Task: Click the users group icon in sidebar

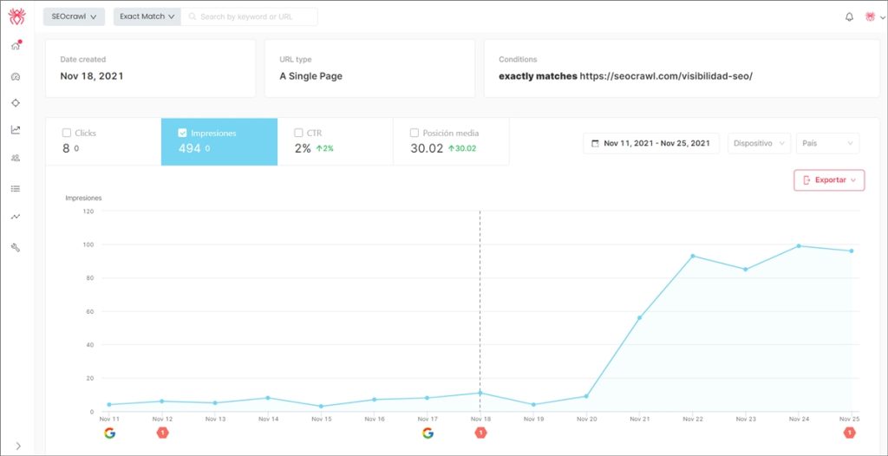Action: (x=15, y=158)
